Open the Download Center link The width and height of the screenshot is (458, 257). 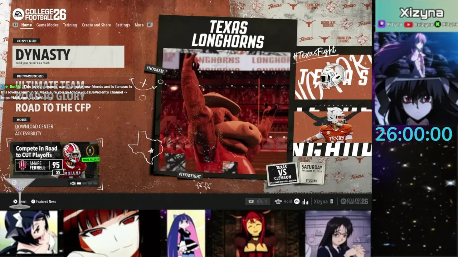[34, 127]
